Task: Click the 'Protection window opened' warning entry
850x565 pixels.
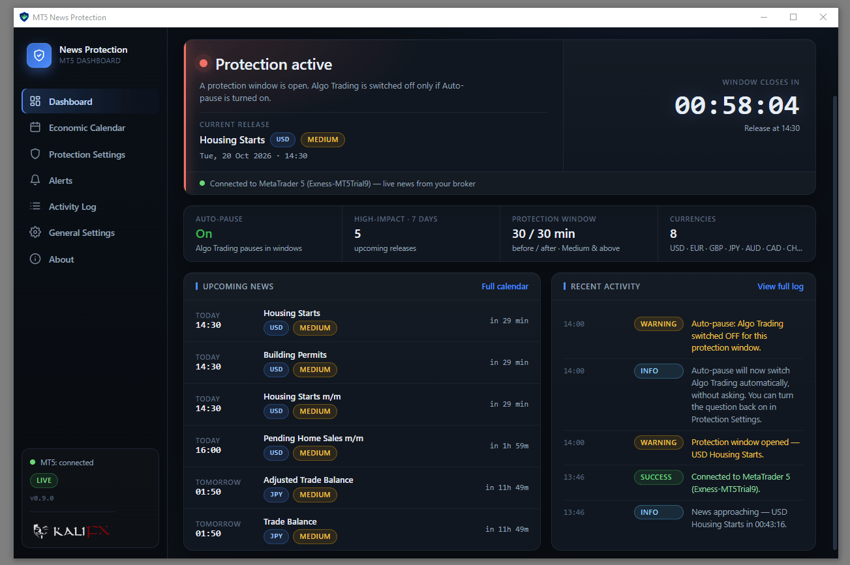Action: pos(684,448)
